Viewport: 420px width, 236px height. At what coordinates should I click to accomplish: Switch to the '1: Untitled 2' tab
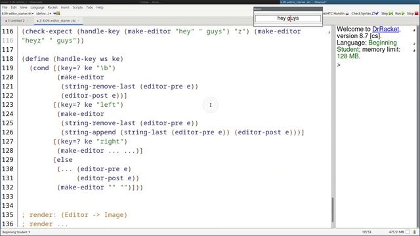tap(16, 20)
